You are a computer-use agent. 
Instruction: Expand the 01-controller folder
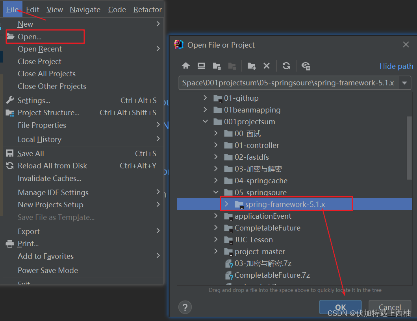tap(216, 145)
